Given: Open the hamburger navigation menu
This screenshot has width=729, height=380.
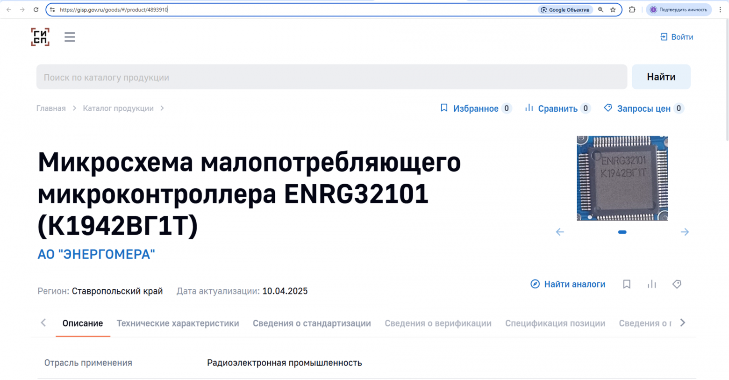Looking at the screenshot, I should coord(69,36).
